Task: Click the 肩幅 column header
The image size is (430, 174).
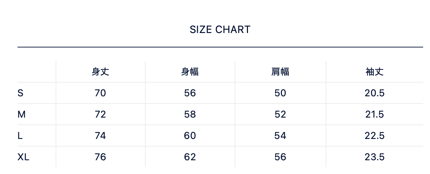Action: click(280, 72)
